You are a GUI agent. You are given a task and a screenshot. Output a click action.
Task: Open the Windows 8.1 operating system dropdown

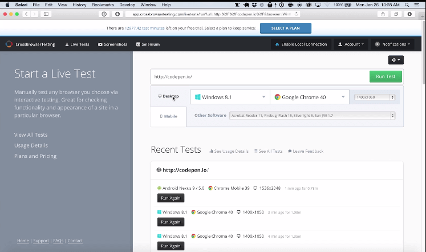point(230,97)
